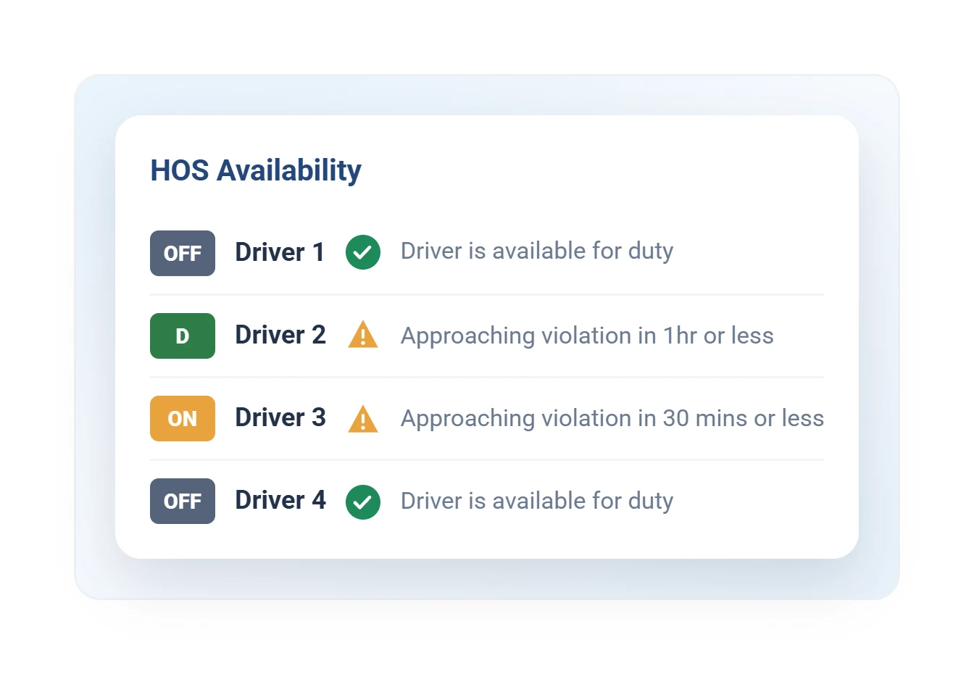The width and height of the screenshot is (974, 674).
Task: Click 'Approaching violation in 30 mins or less' message
Action: (x=612, y=418)
